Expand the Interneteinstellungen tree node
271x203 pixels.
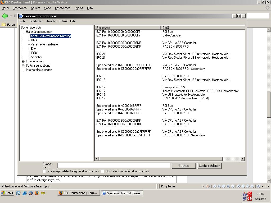pos(23,70)
